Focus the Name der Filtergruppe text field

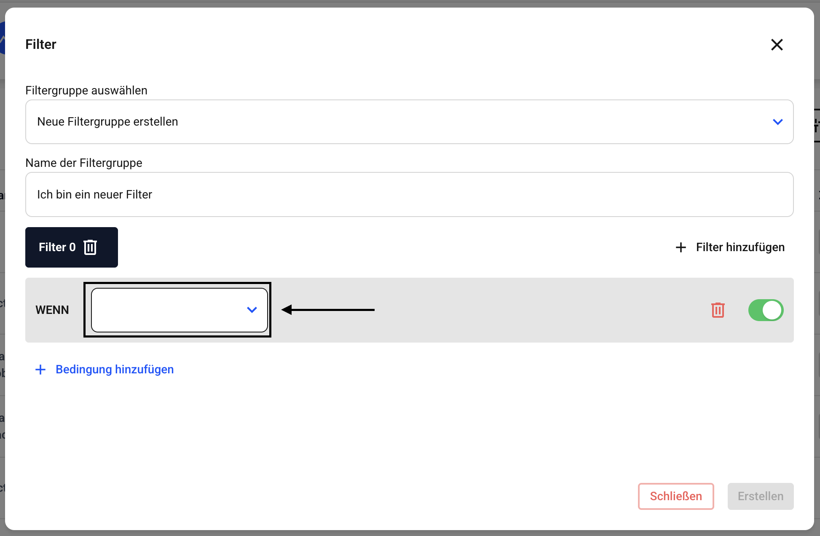[409, 195]
